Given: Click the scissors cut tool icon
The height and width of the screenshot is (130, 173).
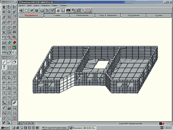Looking at the screenshot, I should (4, 32).
